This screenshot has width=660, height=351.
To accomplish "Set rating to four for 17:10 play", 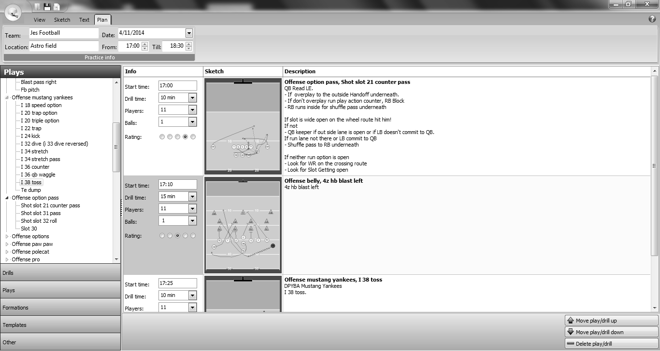I will tap(185, 236).
